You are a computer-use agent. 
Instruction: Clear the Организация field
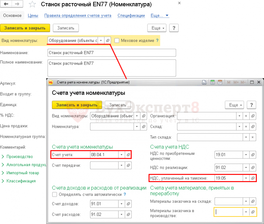(246, 116)
